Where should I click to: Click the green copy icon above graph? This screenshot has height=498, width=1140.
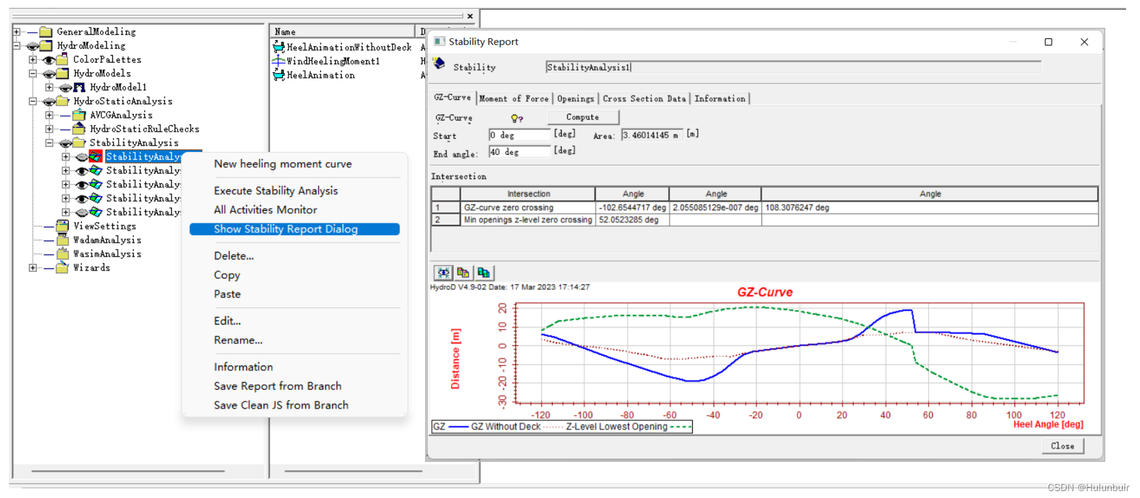coord(483,273)
